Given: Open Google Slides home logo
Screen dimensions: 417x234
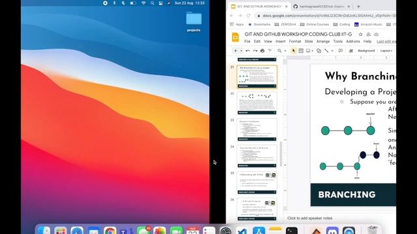Looking at the screenshot, I should point(235,38).
